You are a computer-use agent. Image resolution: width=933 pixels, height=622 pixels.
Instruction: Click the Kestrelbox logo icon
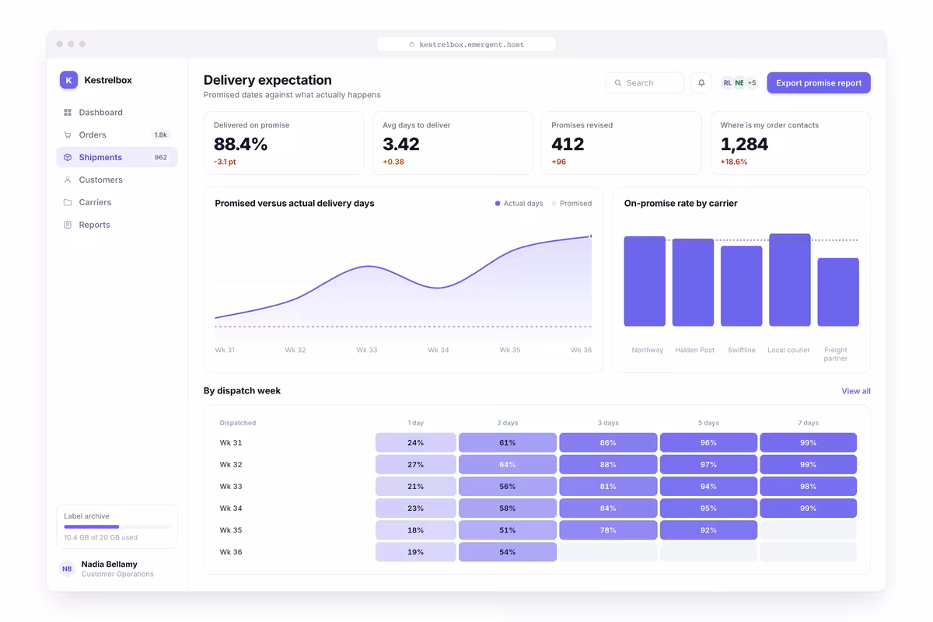[68, 79]
